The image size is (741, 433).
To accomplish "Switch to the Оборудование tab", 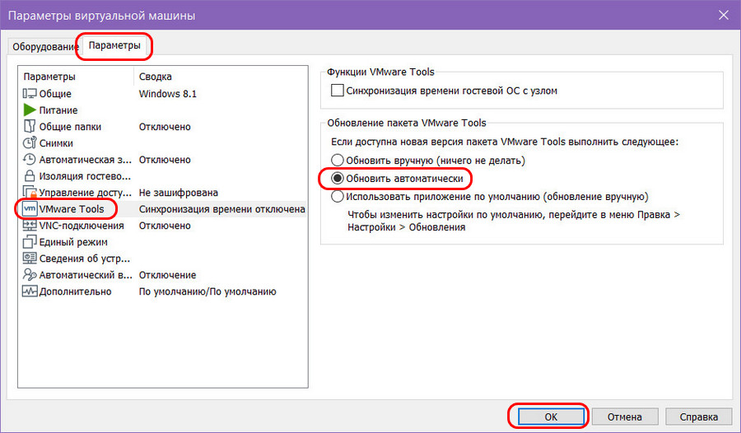I will [44, 46].
